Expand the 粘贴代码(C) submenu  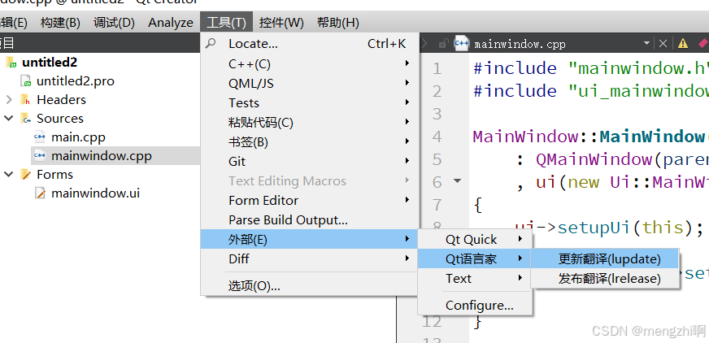point(310,122)
